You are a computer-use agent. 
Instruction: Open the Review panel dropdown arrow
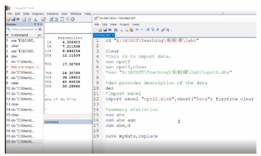pyautogui.click(x=35, y=24)
